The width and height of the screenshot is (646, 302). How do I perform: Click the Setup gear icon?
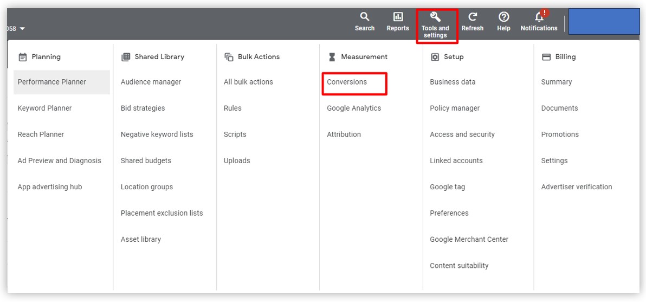[435, 57]
